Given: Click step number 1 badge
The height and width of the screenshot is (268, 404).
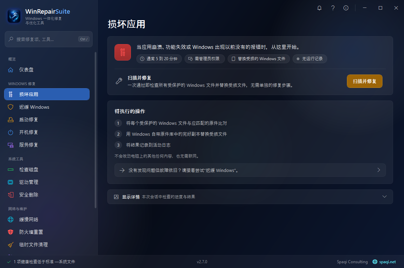Looking at the screenshot, I should pos(118,123).
